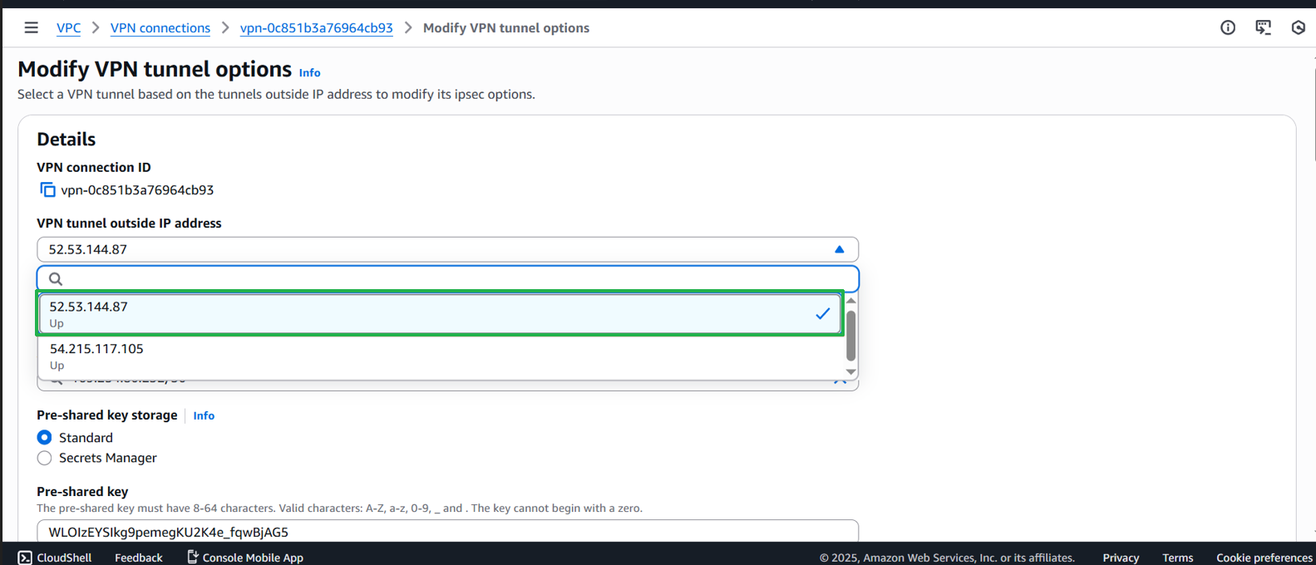Click the 'VPN connection ID' label

pyautogui.click(x=94, y=167)
